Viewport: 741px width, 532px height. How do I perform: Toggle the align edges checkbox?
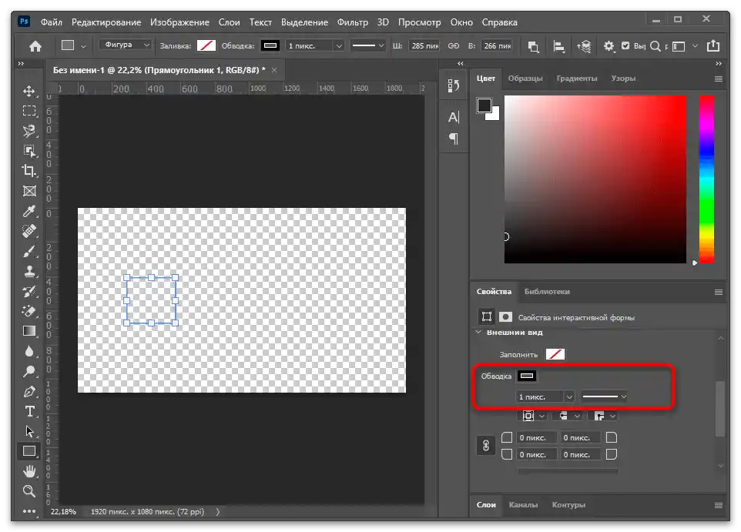click(625, 46)
